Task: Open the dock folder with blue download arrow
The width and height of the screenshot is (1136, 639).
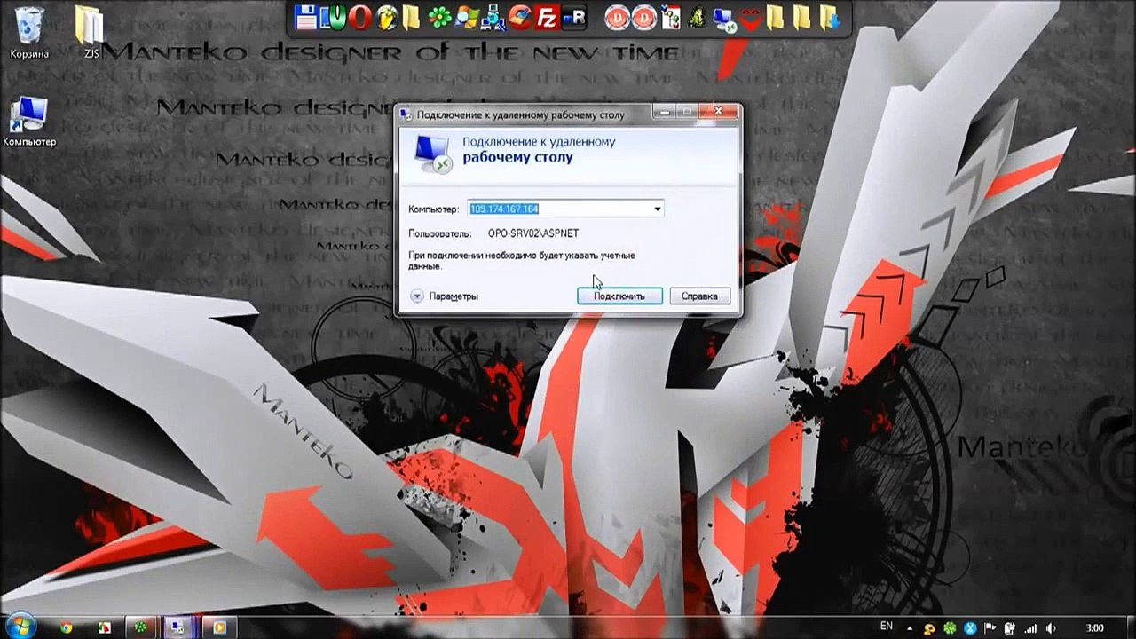Action: click(830, 17)
